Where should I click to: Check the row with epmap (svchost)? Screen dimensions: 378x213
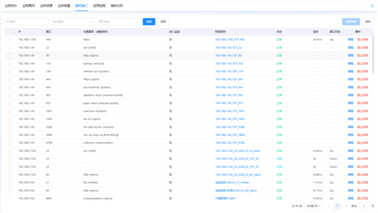[x=10, y=63]
